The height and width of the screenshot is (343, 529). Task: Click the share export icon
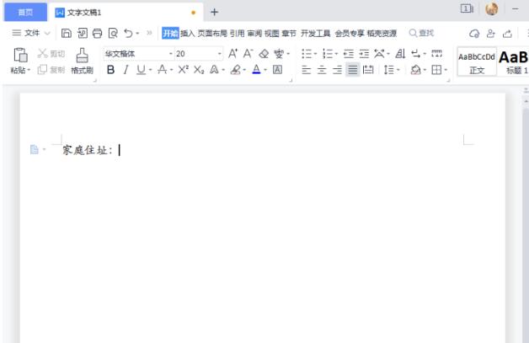(507, 34)
